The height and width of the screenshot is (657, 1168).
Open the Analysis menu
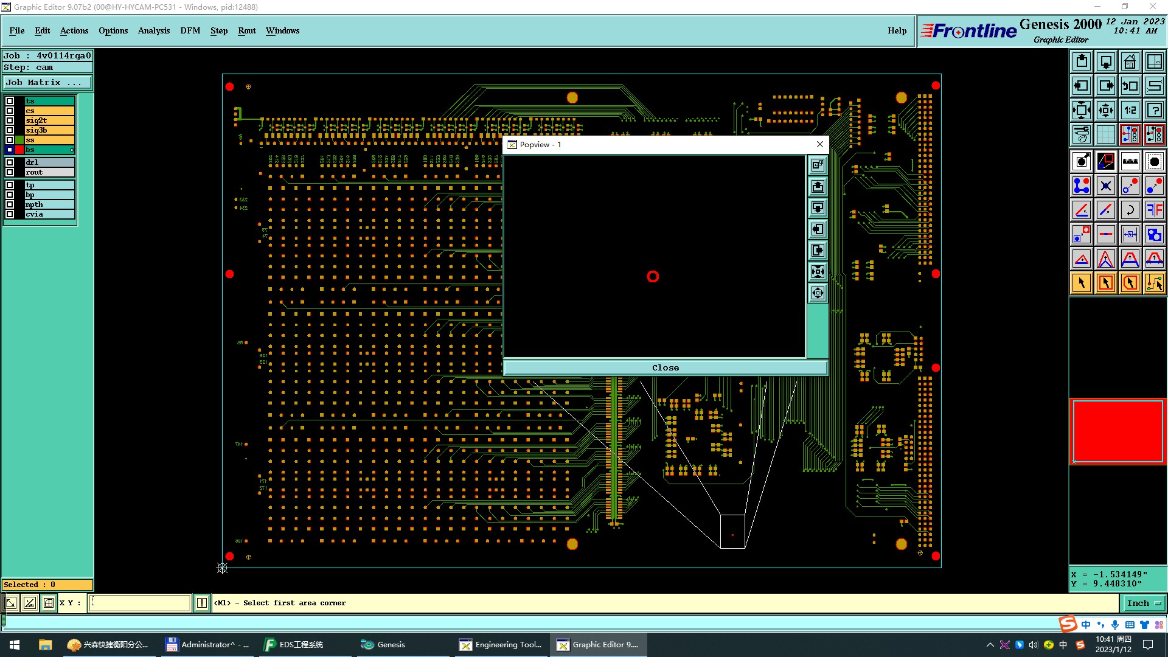pyautogui.click(x=153, y=30)
